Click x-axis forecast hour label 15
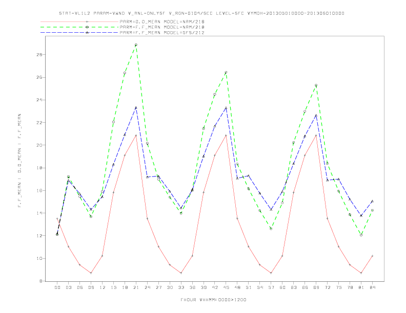Viewport: 406px width, 313px height. coord(113,287)
